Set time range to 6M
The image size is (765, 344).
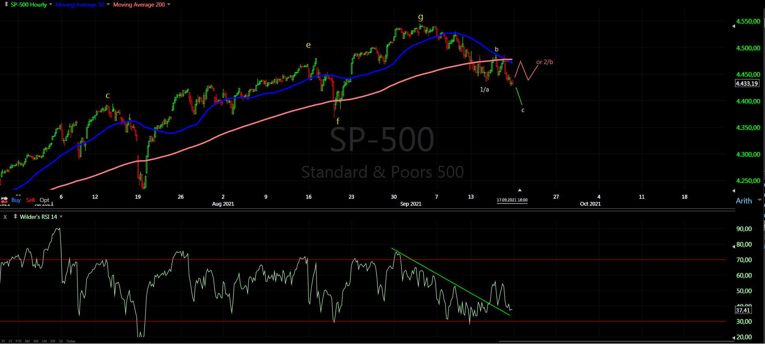pyautogui.click(x=27, y=341)
